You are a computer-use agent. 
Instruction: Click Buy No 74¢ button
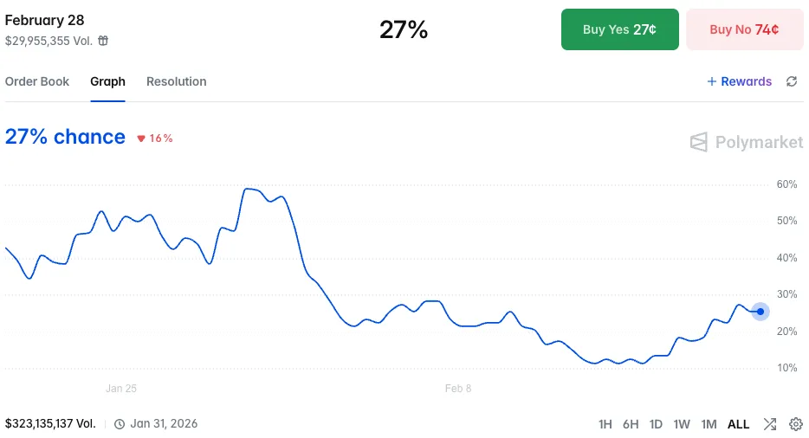[744, 29]
